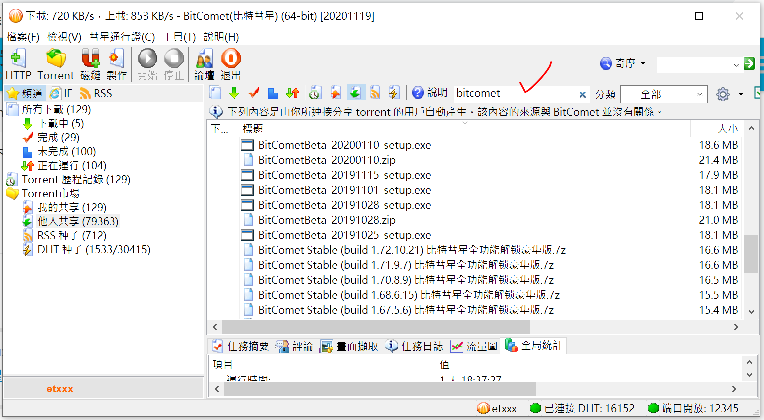
Task: Open torrent history clock icon in list toolbar
Action: coord(315,93)
